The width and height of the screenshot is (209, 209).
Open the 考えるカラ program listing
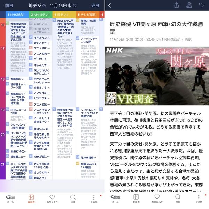pos(41,43)
